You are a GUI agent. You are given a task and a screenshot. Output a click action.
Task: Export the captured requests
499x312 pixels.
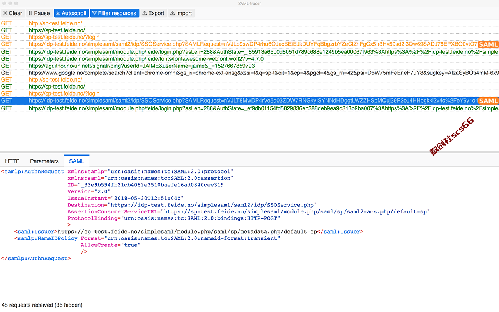pyautogui.click(x=154, y=13)
